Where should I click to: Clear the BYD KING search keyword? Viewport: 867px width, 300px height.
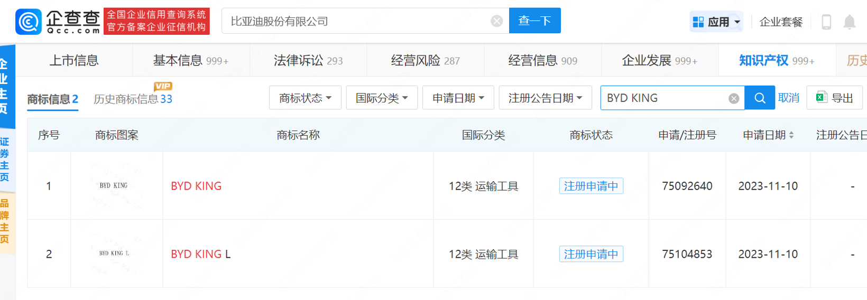734,98
